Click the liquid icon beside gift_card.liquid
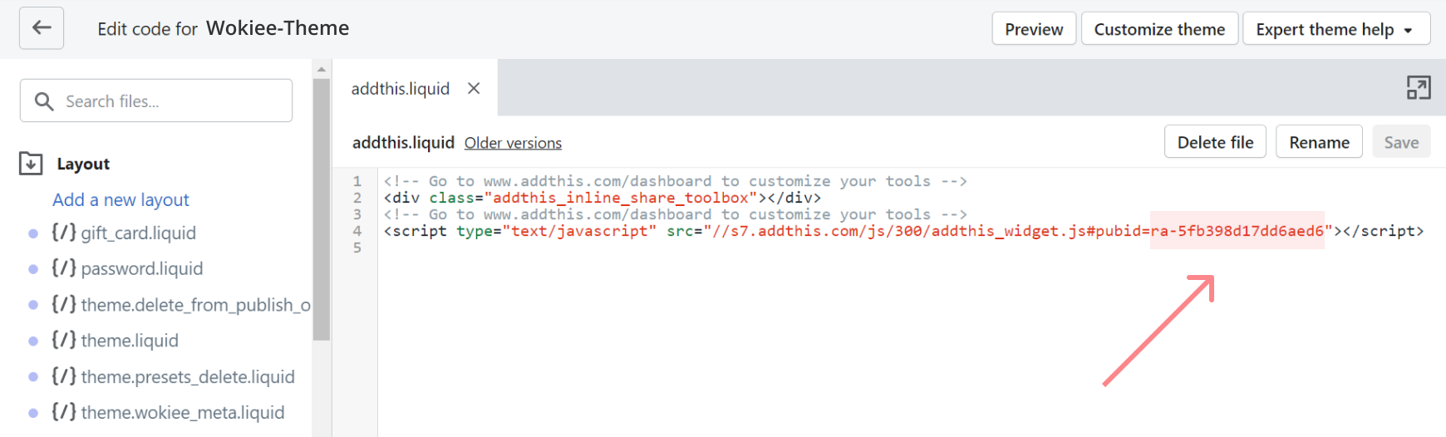 64,233
